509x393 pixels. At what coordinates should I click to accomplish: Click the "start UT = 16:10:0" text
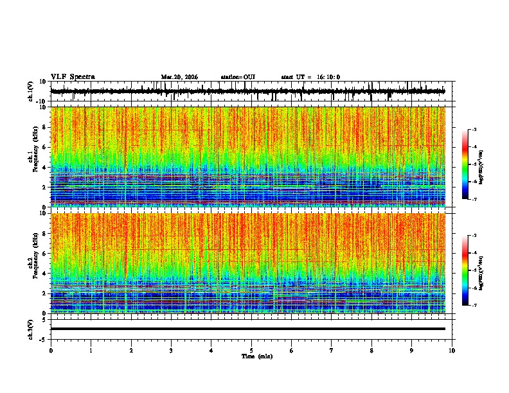310,77
